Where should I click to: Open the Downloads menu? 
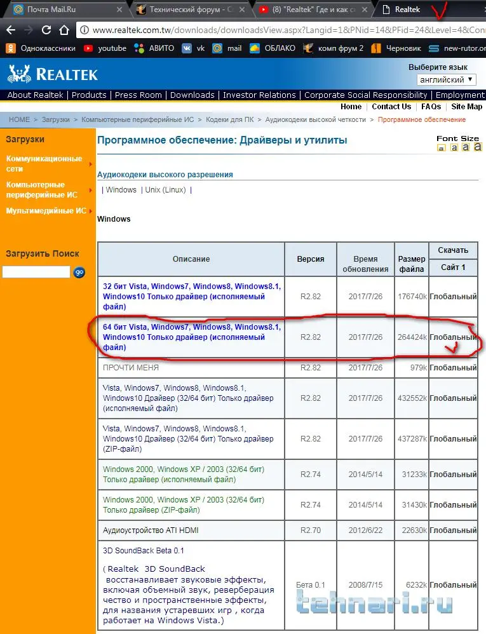(192, 95)
